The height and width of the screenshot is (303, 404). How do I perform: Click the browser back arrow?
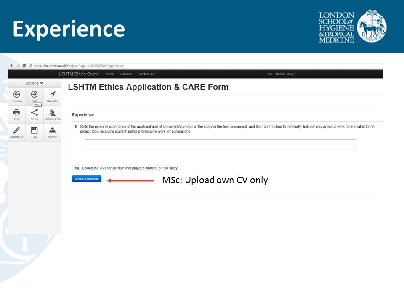(12, 66)
